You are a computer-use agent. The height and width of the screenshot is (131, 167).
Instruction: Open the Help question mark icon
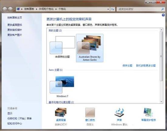click(x=163, y=15)
